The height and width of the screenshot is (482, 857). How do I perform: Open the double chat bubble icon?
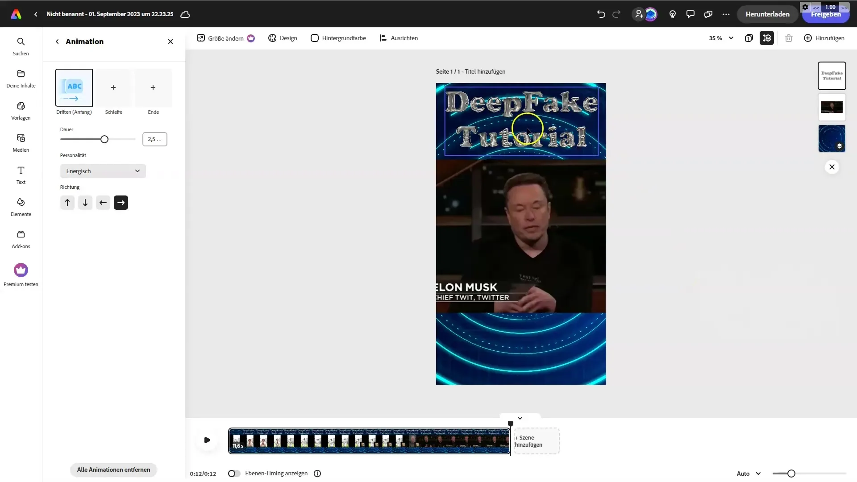point(708,14)
